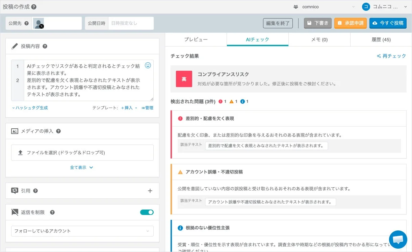Open template 挿入 dropdown
412x252 pixels.
tap(129, 108)
